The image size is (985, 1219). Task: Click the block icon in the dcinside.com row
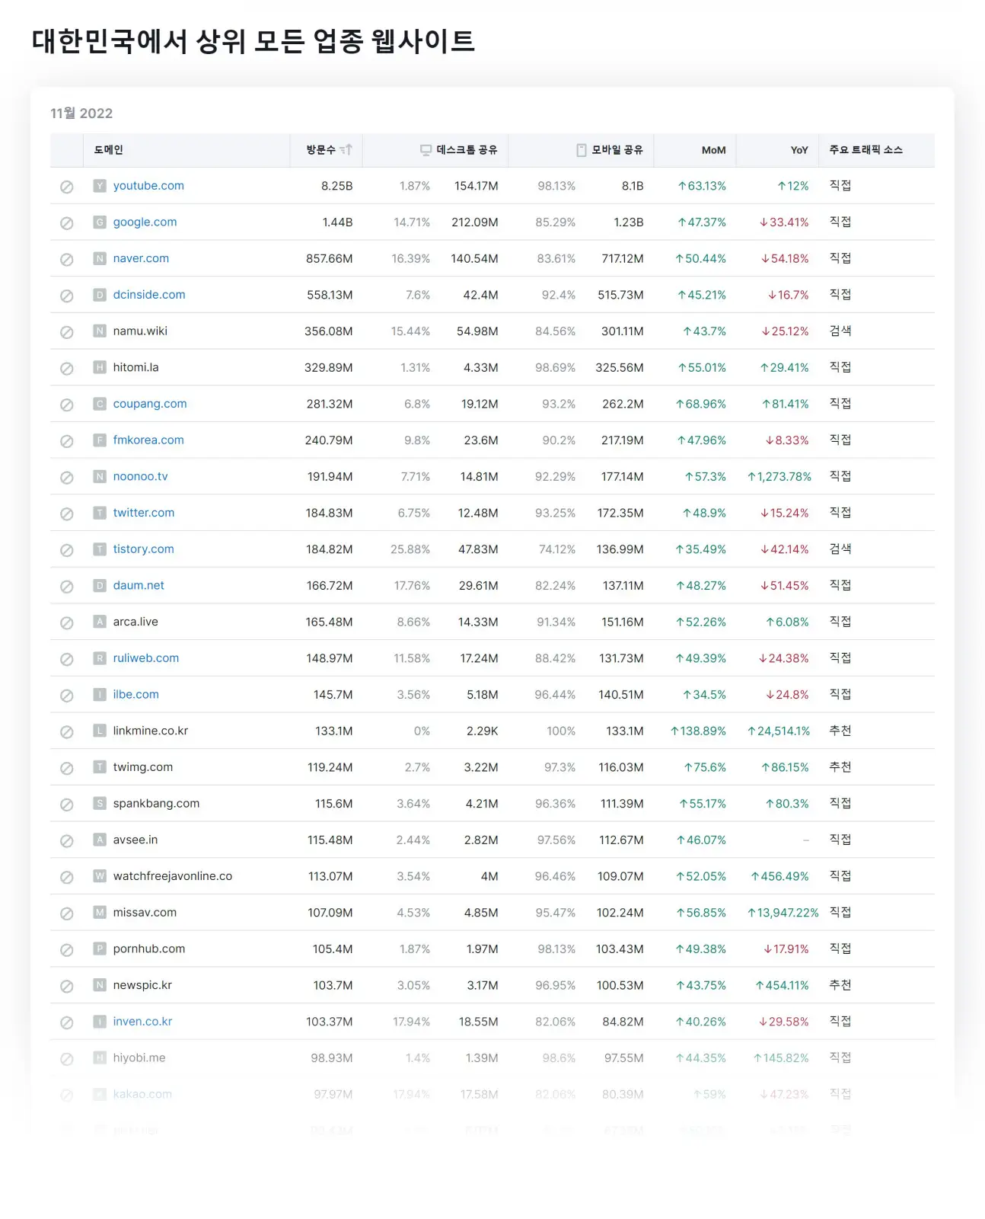(x=67, y=296)
